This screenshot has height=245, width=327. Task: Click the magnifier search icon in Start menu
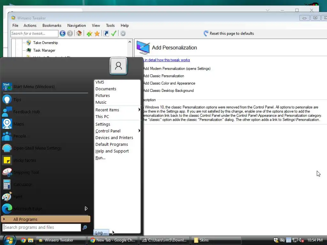[x=85, y=227]
